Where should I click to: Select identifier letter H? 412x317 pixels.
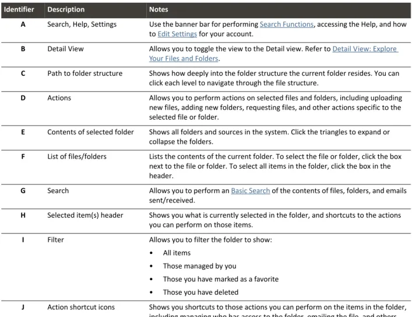[x=23, y=215]
